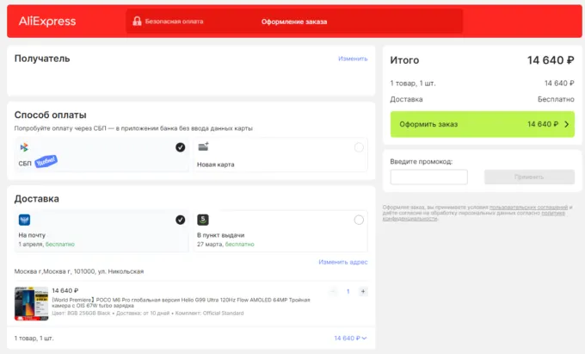
Task: Click the СБП payment system icon
Action: 24,147
